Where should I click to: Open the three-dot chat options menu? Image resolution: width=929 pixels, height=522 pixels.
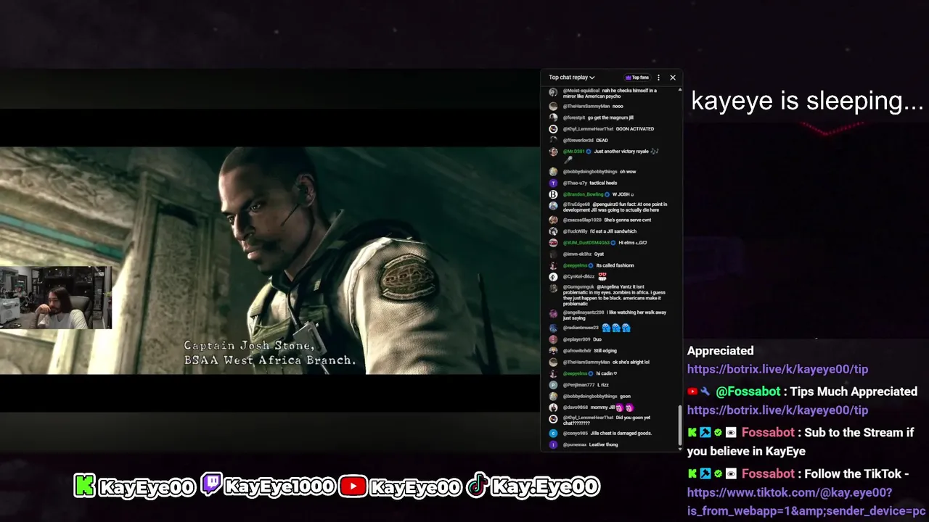658,78
